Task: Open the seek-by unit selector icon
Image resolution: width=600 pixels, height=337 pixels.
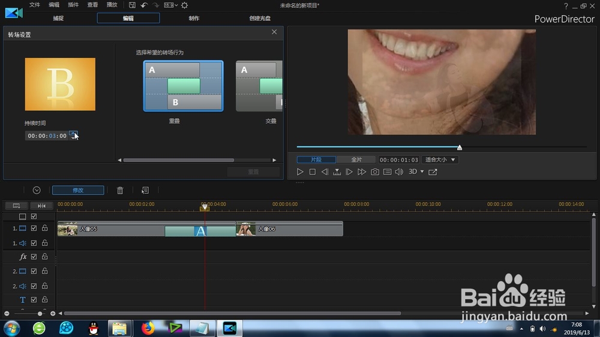Action: tap(337, 171)
